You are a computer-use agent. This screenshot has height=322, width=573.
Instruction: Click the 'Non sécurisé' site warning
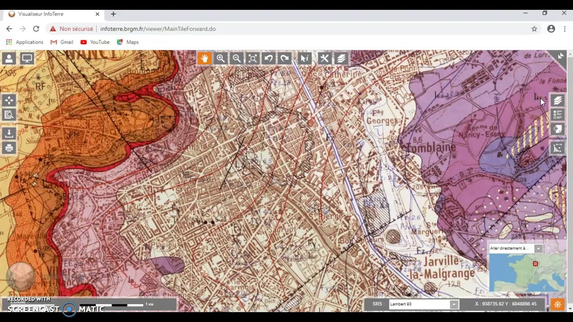click(72, 29)
